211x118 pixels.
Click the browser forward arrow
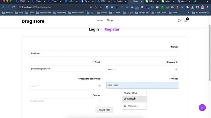coord(9,7)
